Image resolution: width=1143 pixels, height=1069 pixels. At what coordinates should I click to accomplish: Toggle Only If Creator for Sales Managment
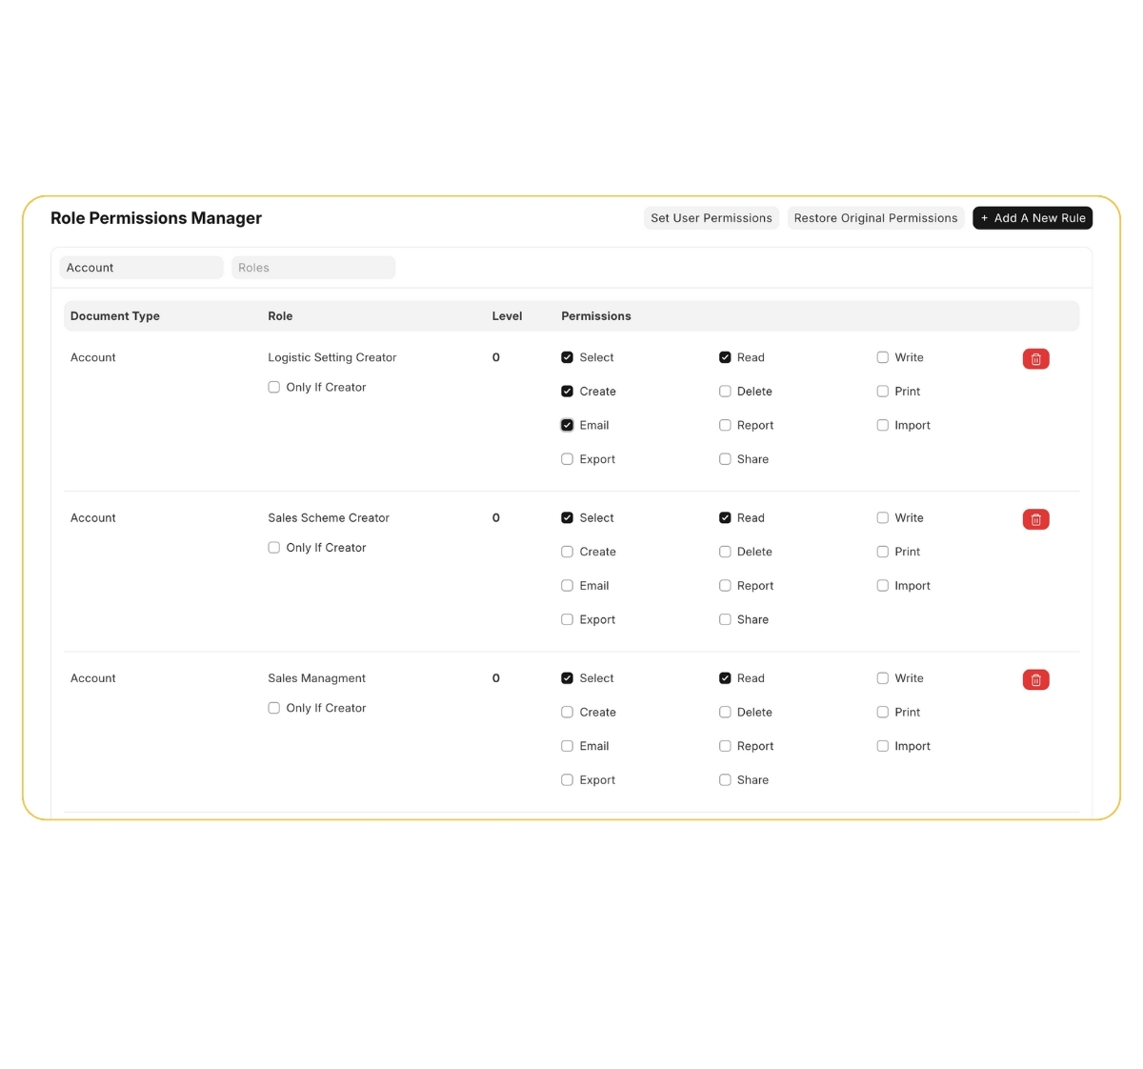click(x=274, y=708)
